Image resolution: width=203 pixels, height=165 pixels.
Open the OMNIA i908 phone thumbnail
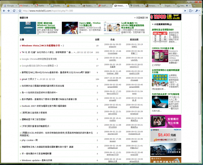pos(160,56)
